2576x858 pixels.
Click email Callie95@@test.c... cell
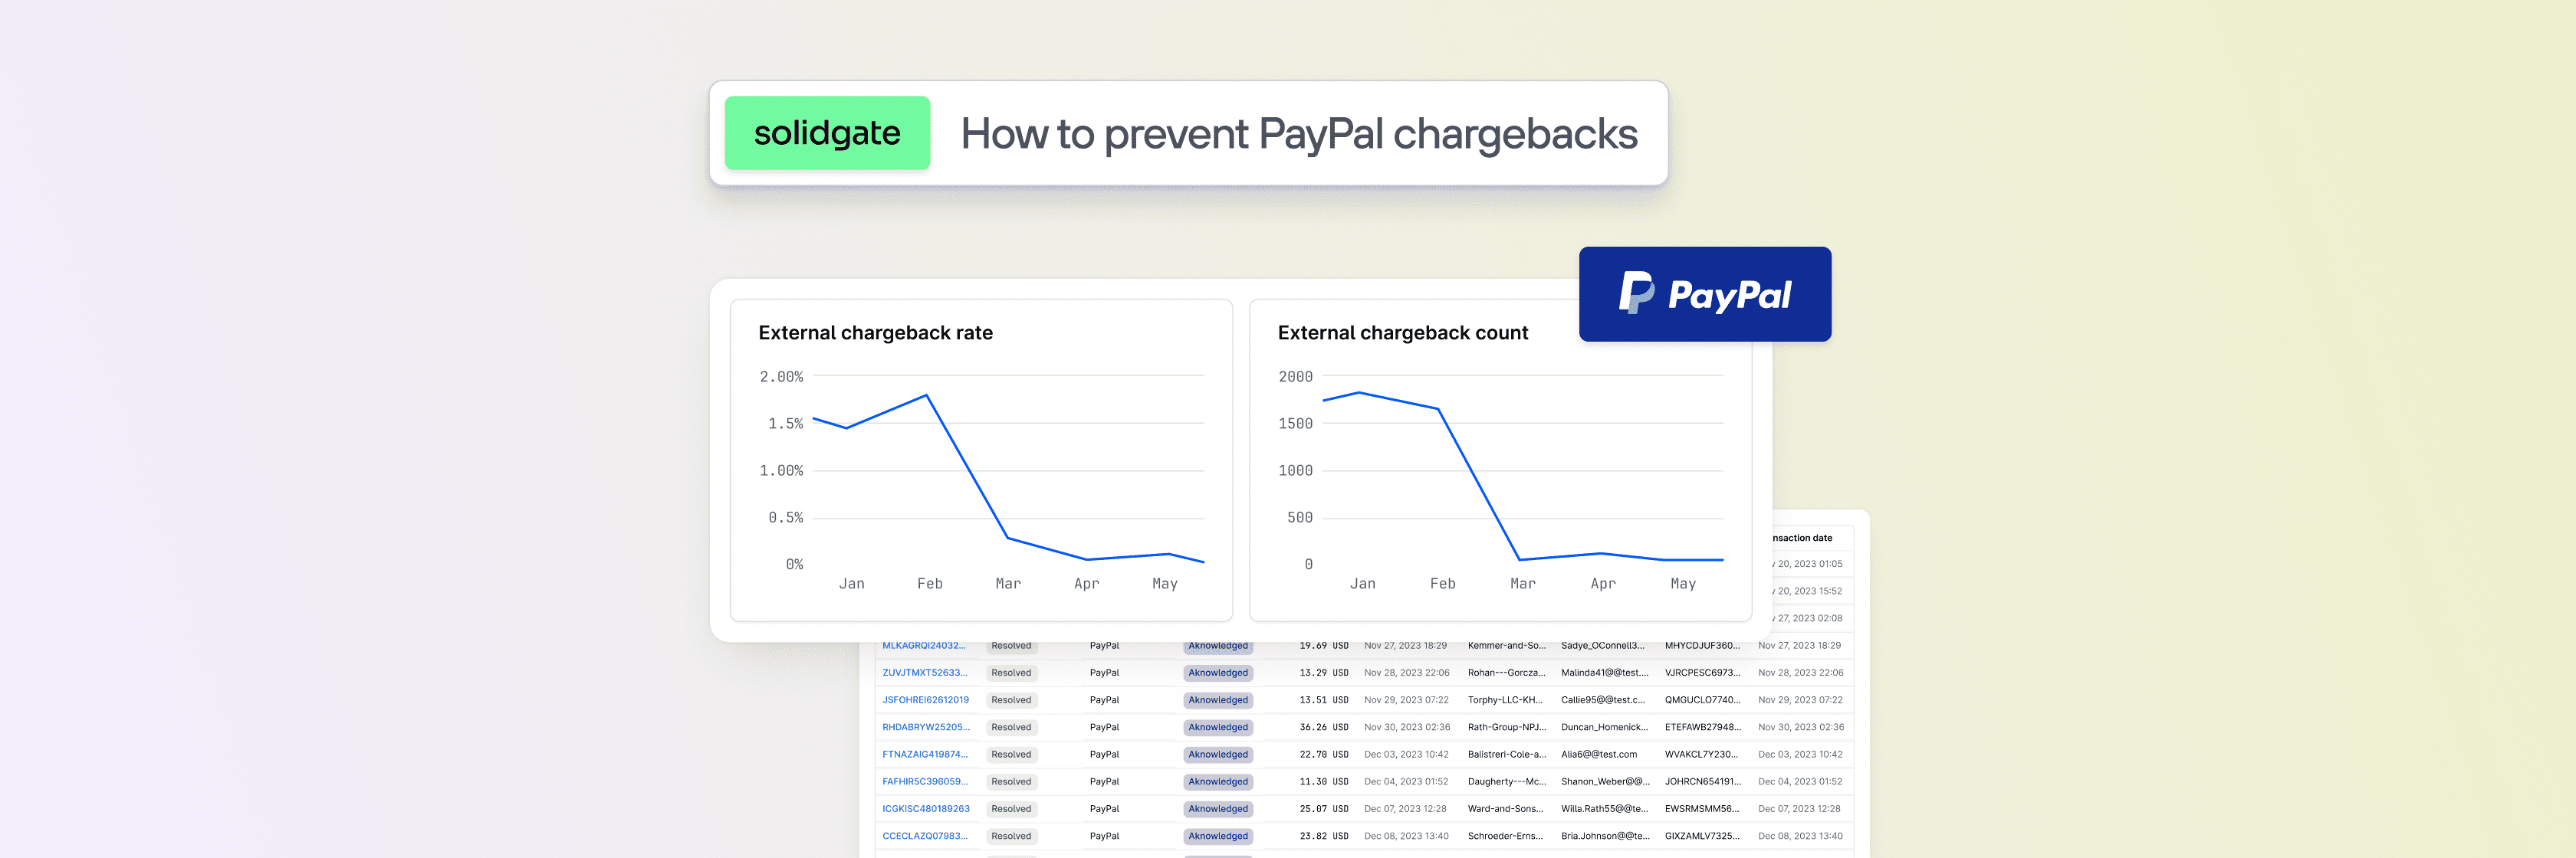(1602, 700)
